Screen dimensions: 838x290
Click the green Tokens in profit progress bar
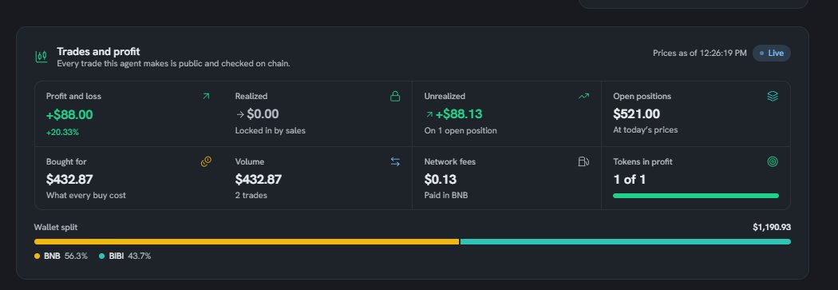click(695, 196)
